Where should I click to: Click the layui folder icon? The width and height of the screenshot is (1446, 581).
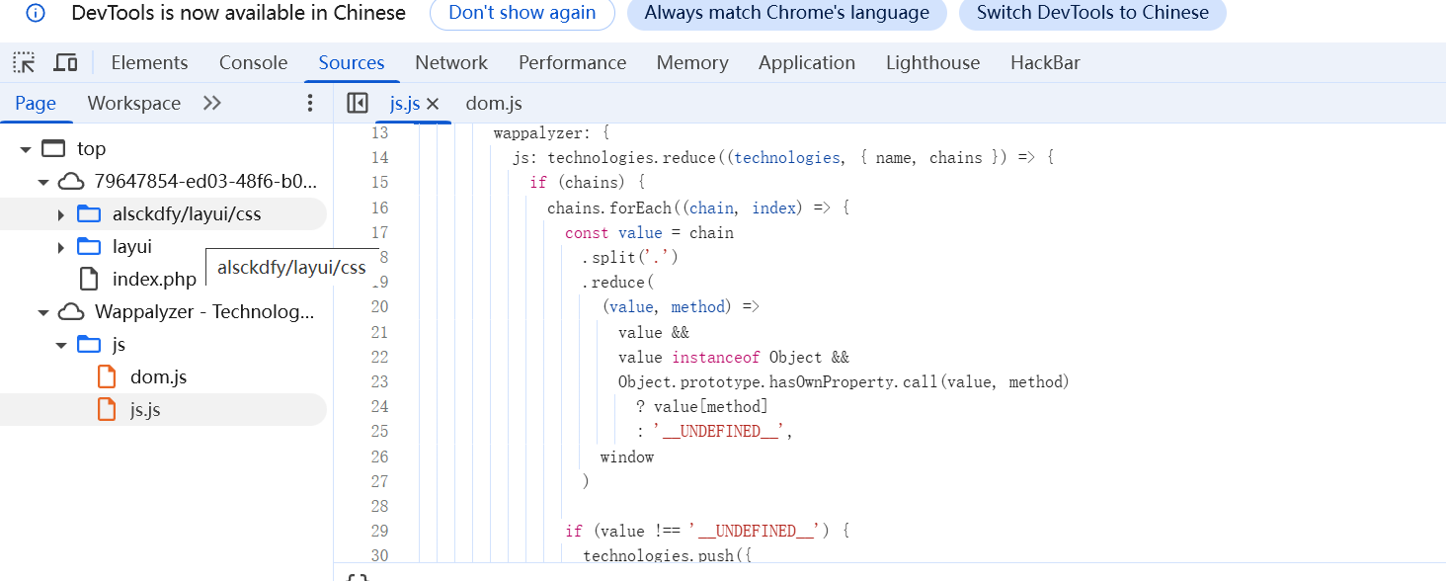pyautogui.click(x=89, y=247)
